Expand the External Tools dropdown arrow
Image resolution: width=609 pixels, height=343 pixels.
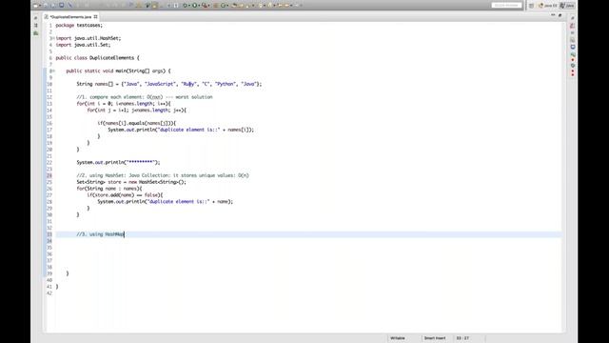pos(209,6)
